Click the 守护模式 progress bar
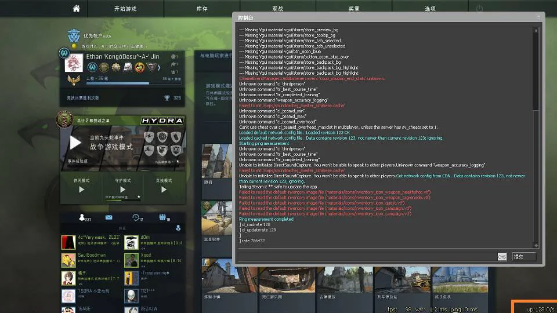The height and width of the screenshot is (313, 557). [122, 200]
